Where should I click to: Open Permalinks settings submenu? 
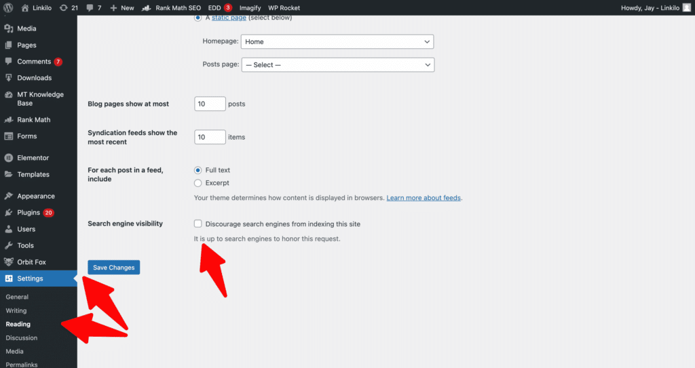(21, 365)
